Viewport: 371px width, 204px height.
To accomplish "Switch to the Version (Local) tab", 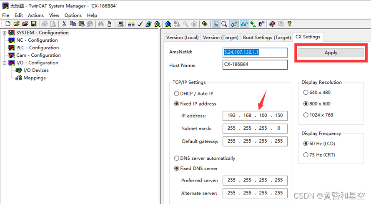I will point(183,38).
